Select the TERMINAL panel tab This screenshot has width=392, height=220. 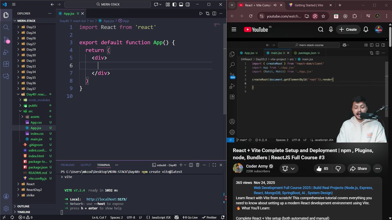(104, 165)
